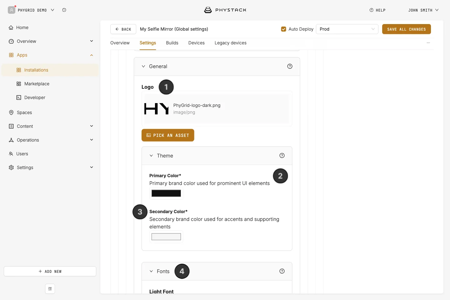The width and height of the screenshot is (450, 300).
Task: Click the Add New button
Action: point(50,271)
